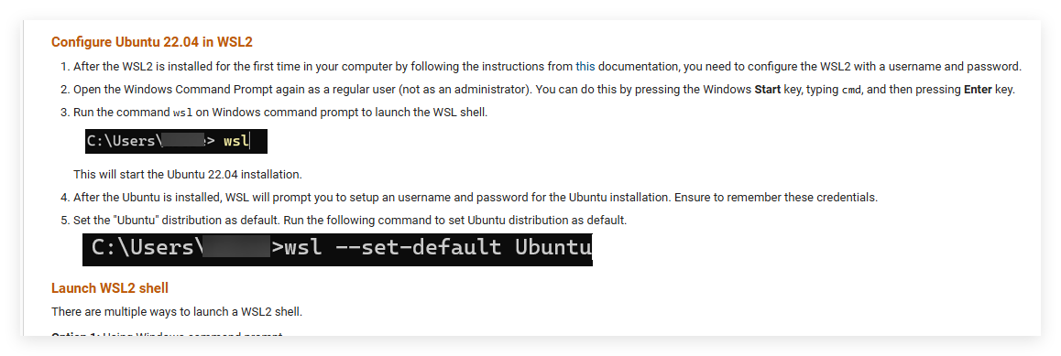Click the blurred username in the second terminal image
Viewport: 1061px width, 356px height.
(x=236, y=247)
